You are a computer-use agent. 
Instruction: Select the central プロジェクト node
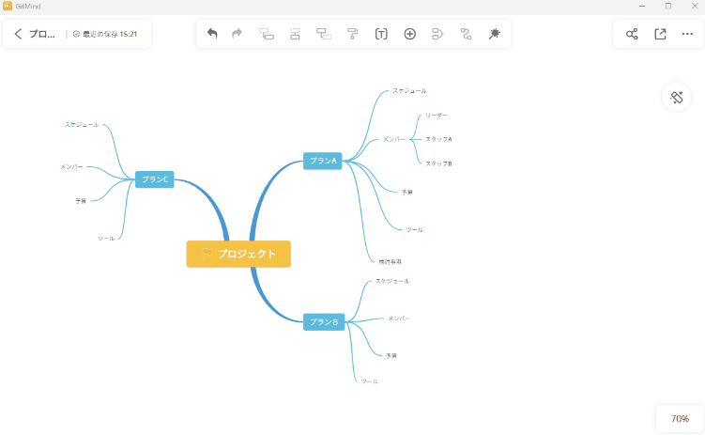[x=238, y=254]
